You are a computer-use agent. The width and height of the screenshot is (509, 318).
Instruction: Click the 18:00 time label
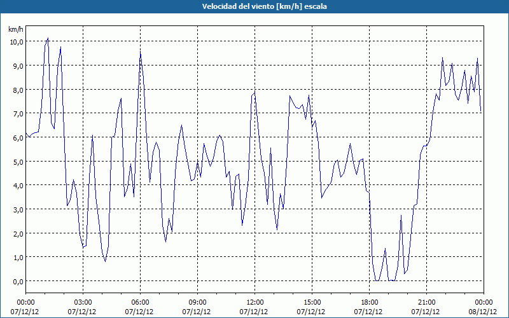(x=370, y=303)
